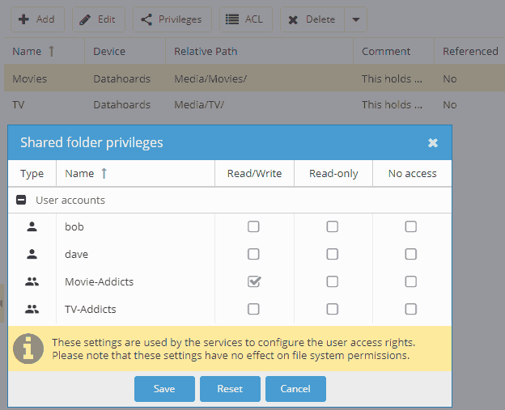Check No access for dave
505x410 pixels.
(410, 254)
